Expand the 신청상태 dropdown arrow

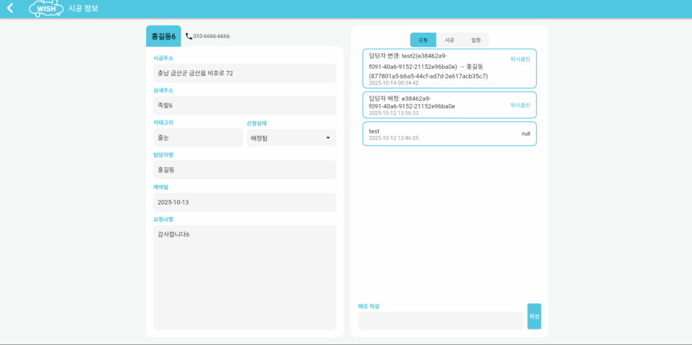(328, 138)
